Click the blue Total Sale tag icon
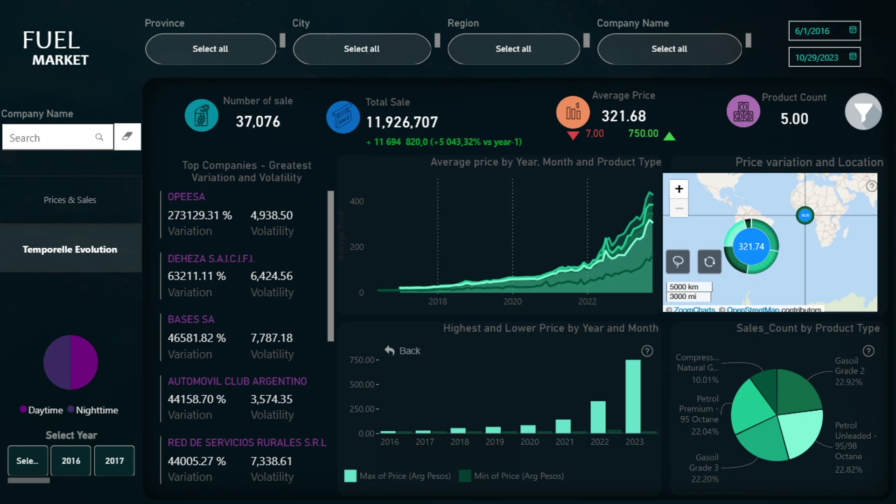The height and width of the screenshot is (504, 896). (343, 117)
